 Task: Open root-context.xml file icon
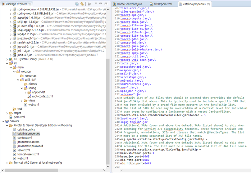point(29,96)
